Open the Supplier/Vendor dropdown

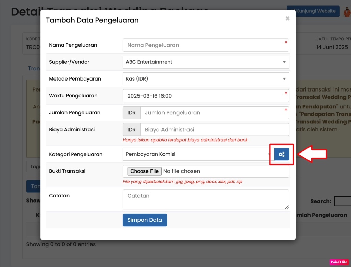point(206,62)
